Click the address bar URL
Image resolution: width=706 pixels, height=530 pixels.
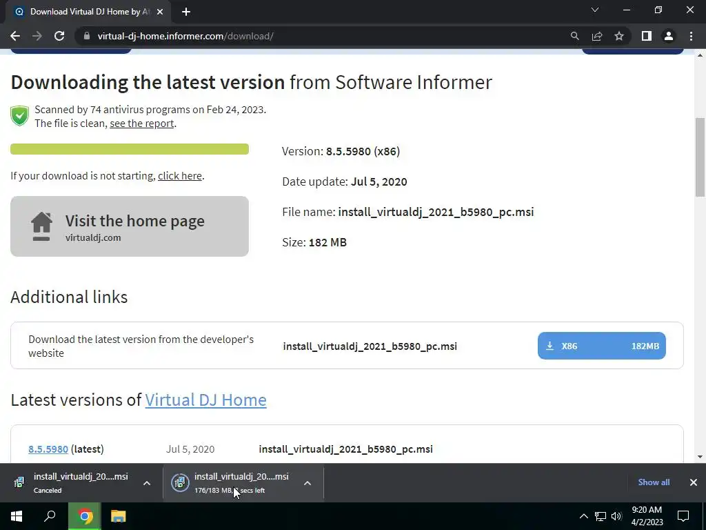coord(185,36)
